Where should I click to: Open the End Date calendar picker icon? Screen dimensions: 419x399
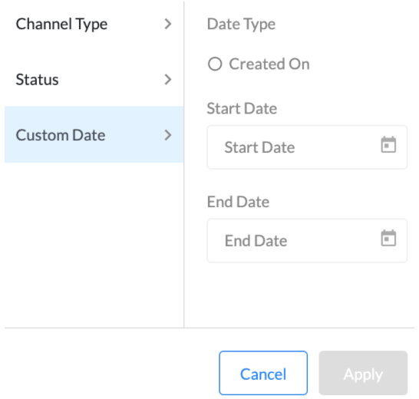point(388,238)
